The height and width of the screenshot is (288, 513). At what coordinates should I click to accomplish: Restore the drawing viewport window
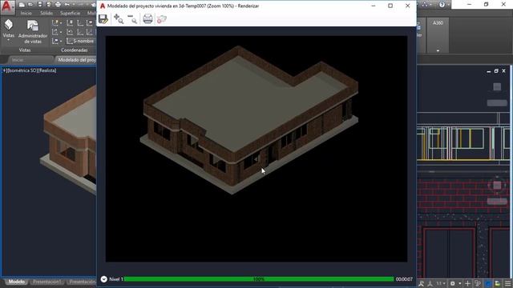click(x=496, y=71)
